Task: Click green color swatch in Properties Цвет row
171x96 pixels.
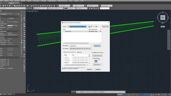Action: point(8,18)
